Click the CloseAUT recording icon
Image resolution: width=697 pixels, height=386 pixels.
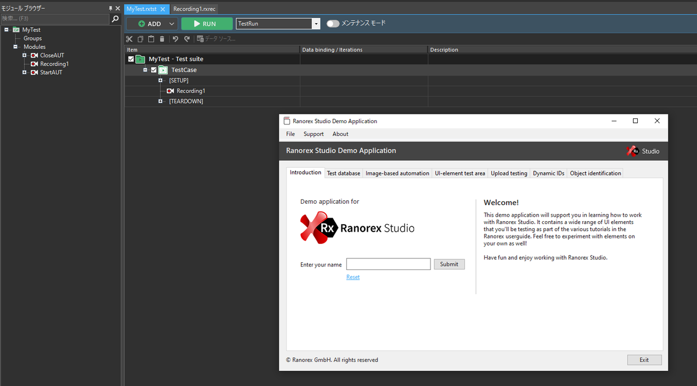(x=35, y=55)
